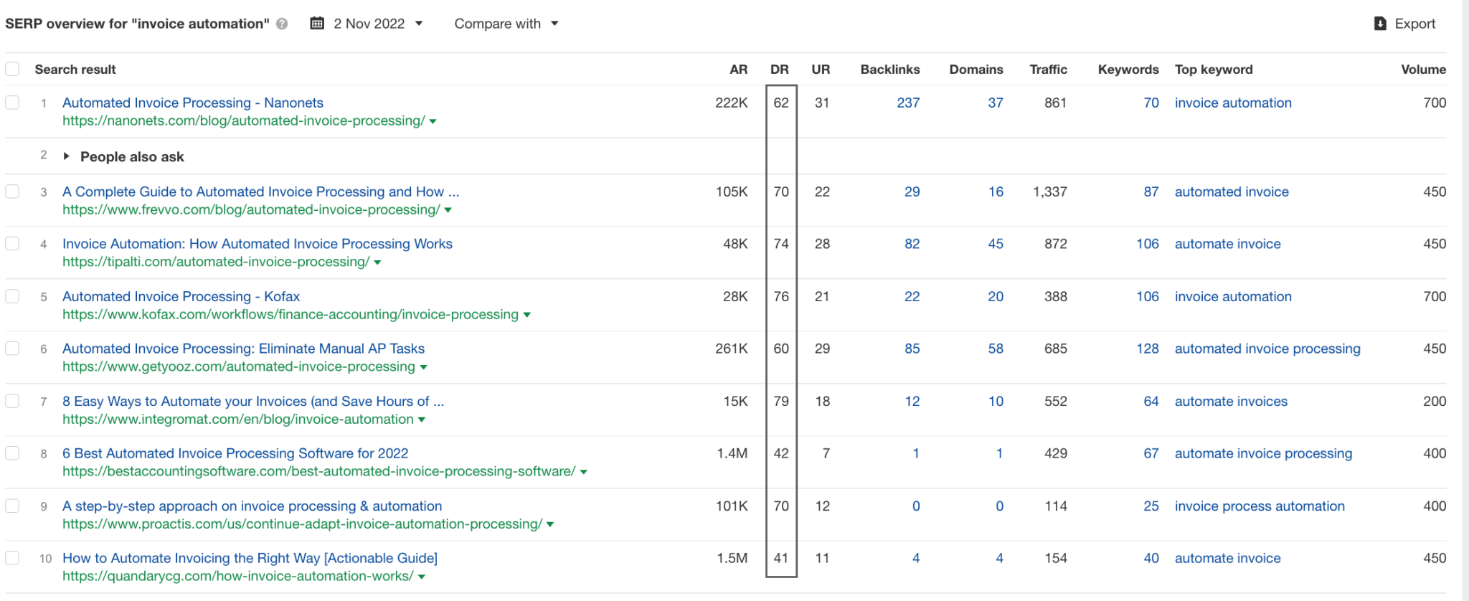
Task: Click the calendar icon beside the date
Action: (x=316, y=24)
